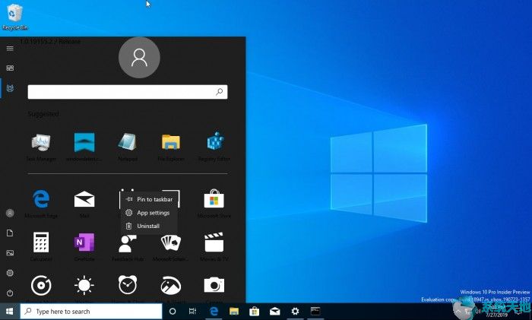The image size is (532, 320).
Task: Launch Alarms & Clock app
Action: 128,285
